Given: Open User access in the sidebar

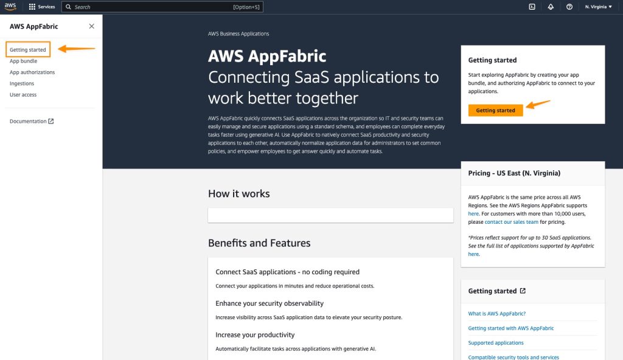Looking at the screenshot, I should click(x=23, y=95).
